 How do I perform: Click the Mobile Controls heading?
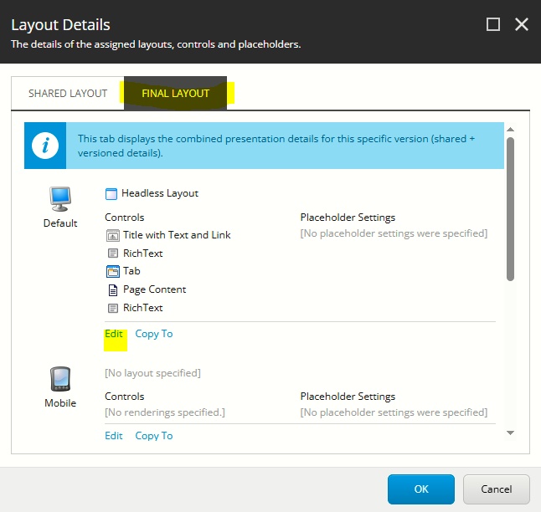(x=125, y=397)
